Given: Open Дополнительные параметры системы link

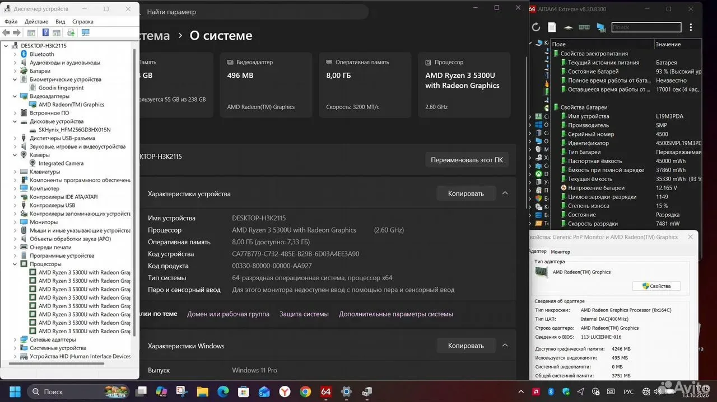Looking at the screenshot, I should click(395, 314).
